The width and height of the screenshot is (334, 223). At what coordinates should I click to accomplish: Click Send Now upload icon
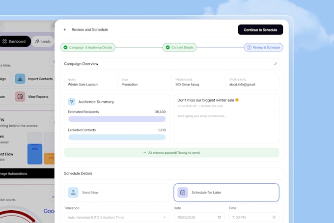coord(73,193)
